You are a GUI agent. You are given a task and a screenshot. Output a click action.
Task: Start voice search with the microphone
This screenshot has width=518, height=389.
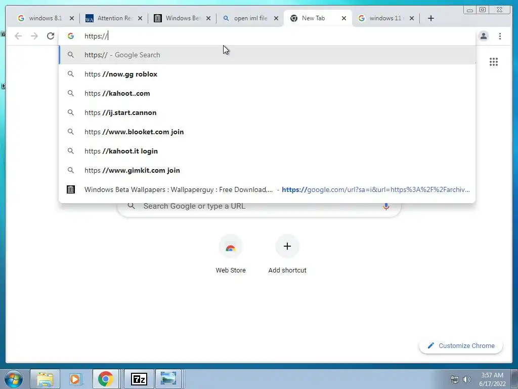(386, 206)
